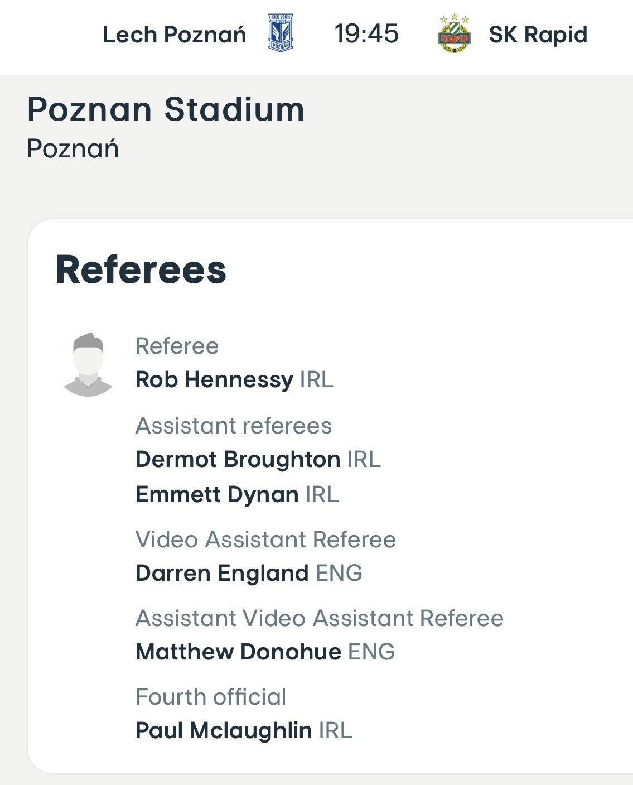633x785 pixels.
Task: Click the Lech Poznań club crest
Action: [281, 33]
